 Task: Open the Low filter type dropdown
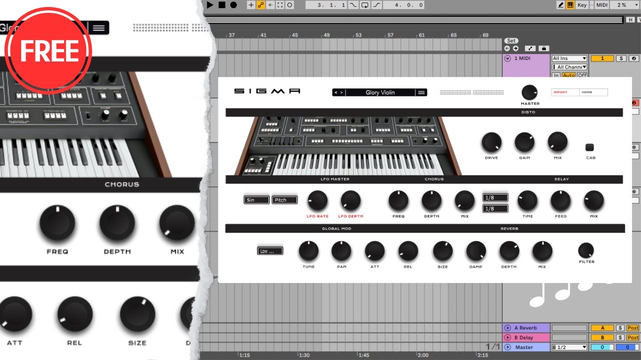270,251
